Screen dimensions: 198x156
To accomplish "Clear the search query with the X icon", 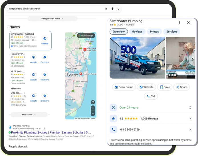I will [x=106, y=9].
